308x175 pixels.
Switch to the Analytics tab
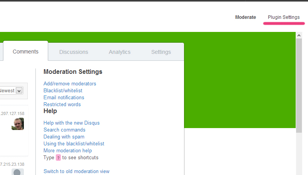tap(119, 52)
